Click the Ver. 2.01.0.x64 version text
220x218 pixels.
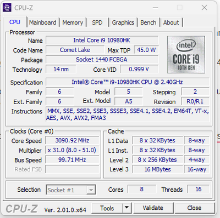[65, 210]
